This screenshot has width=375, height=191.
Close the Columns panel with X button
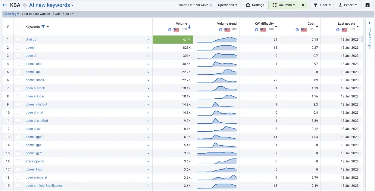303,5
